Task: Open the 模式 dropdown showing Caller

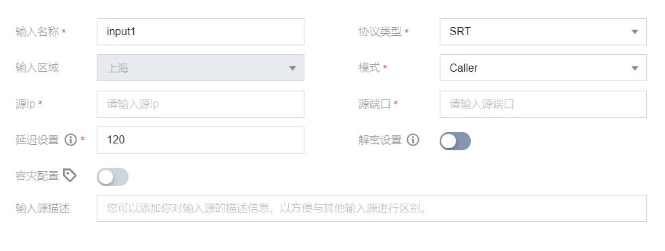Action: point(543,68)
